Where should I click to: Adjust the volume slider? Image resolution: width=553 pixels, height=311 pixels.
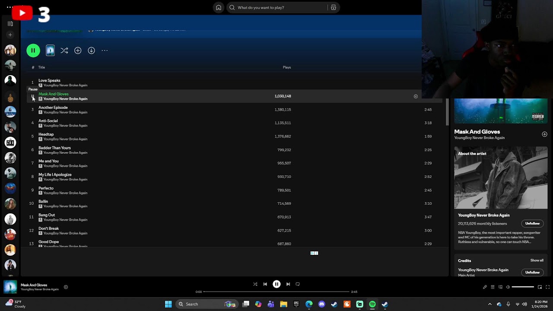523,287
